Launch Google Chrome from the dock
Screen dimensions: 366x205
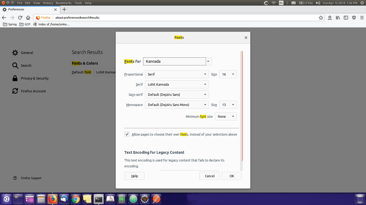click(x=76, y=199)
